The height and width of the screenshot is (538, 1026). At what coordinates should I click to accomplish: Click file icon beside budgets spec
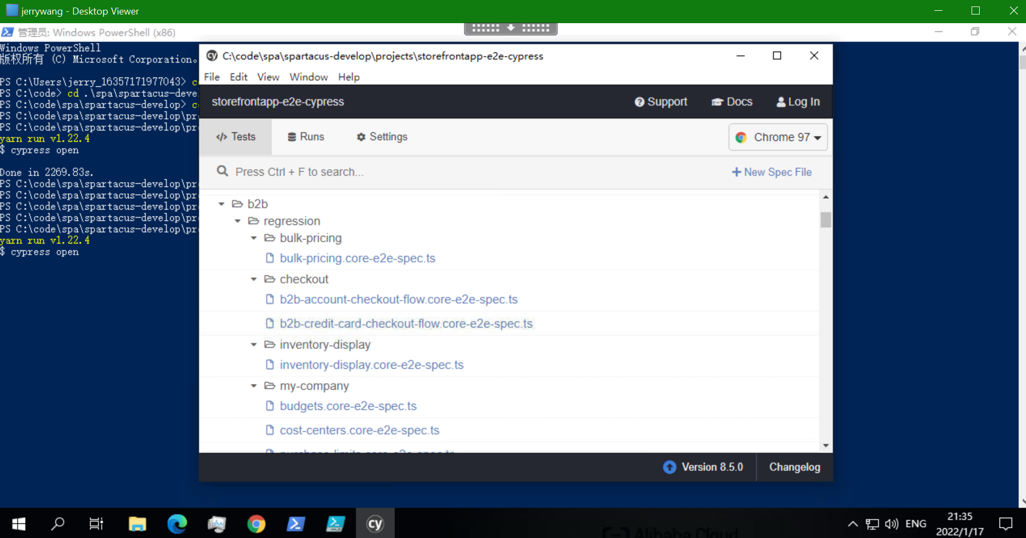coord(270,406)
